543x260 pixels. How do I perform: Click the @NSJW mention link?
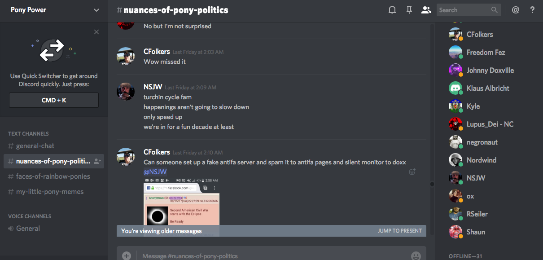pos(155,172)
